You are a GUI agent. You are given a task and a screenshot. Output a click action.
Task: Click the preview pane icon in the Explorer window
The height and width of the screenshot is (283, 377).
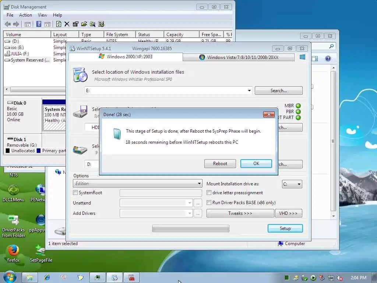[x=315, y=59]
